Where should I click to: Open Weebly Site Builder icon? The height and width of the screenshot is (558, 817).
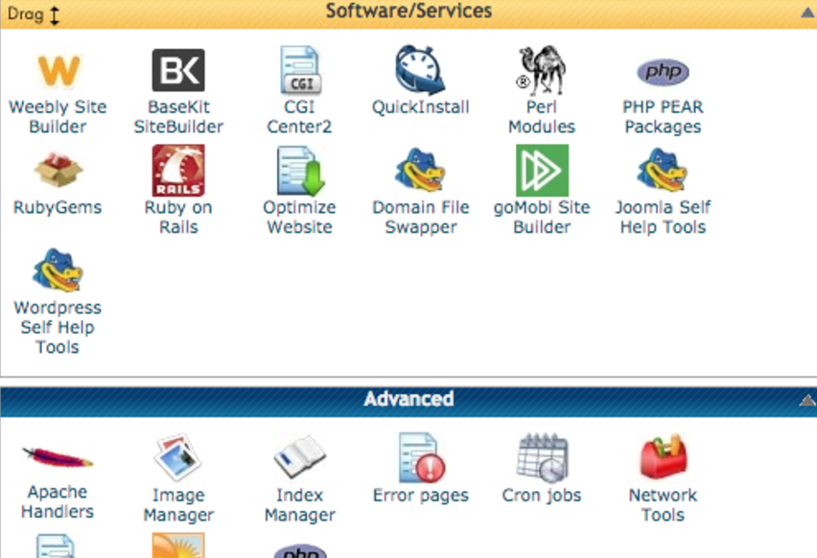coord(58,70)
